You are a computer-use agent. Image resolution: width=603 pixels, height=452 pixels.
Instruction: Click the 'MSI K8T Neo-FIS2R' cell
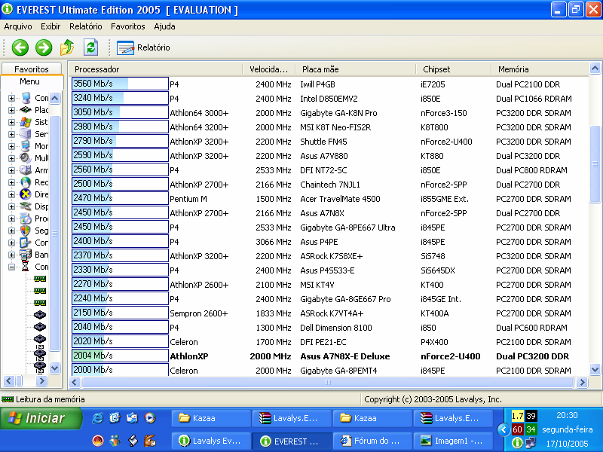[335, 127]
